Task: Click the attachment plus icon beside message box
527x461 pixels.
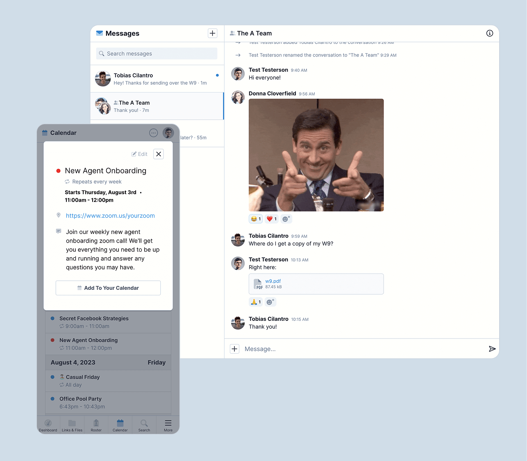Action: coord(234,349)
